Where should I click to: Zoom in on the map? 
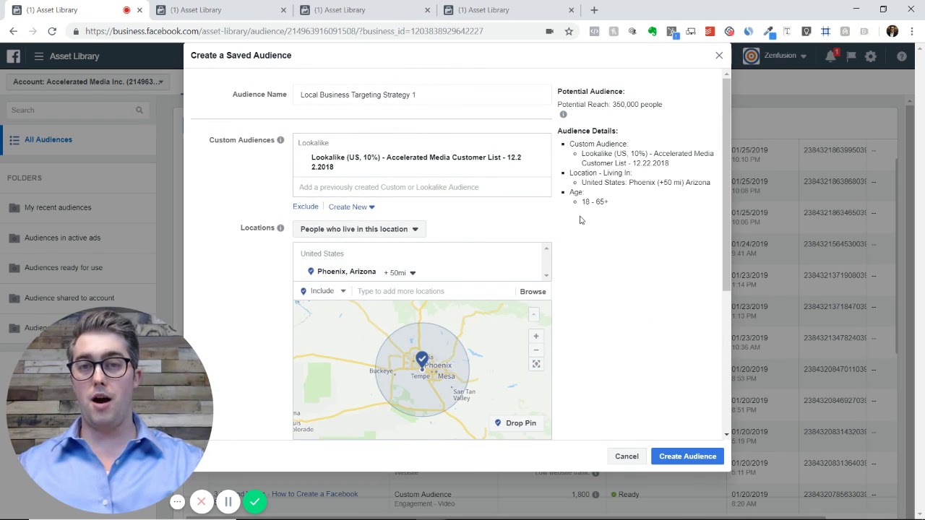coord(536,337)
